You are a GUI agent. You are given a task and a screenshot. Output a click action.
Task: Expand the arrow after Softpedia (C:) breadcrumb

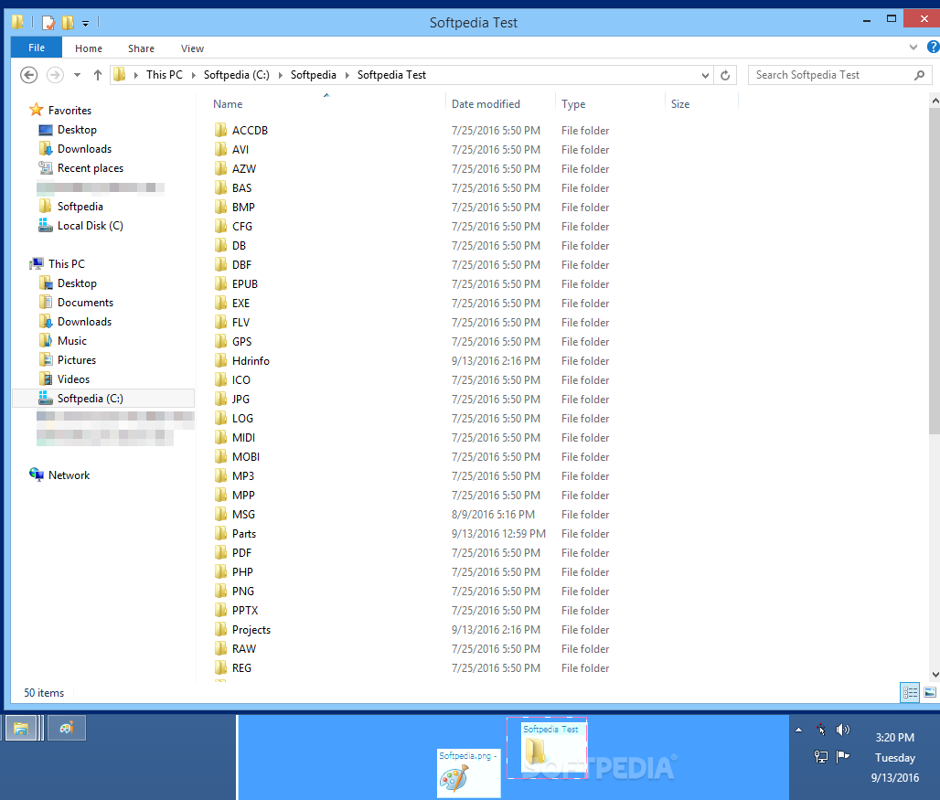click(280, 75)
